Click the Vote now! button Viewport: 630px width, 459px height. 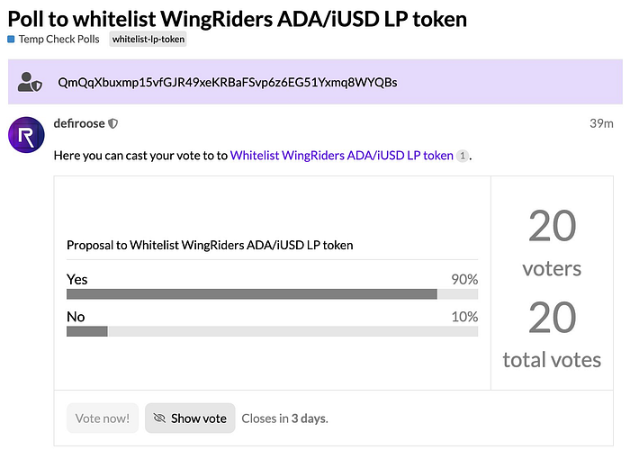point(103,418)
